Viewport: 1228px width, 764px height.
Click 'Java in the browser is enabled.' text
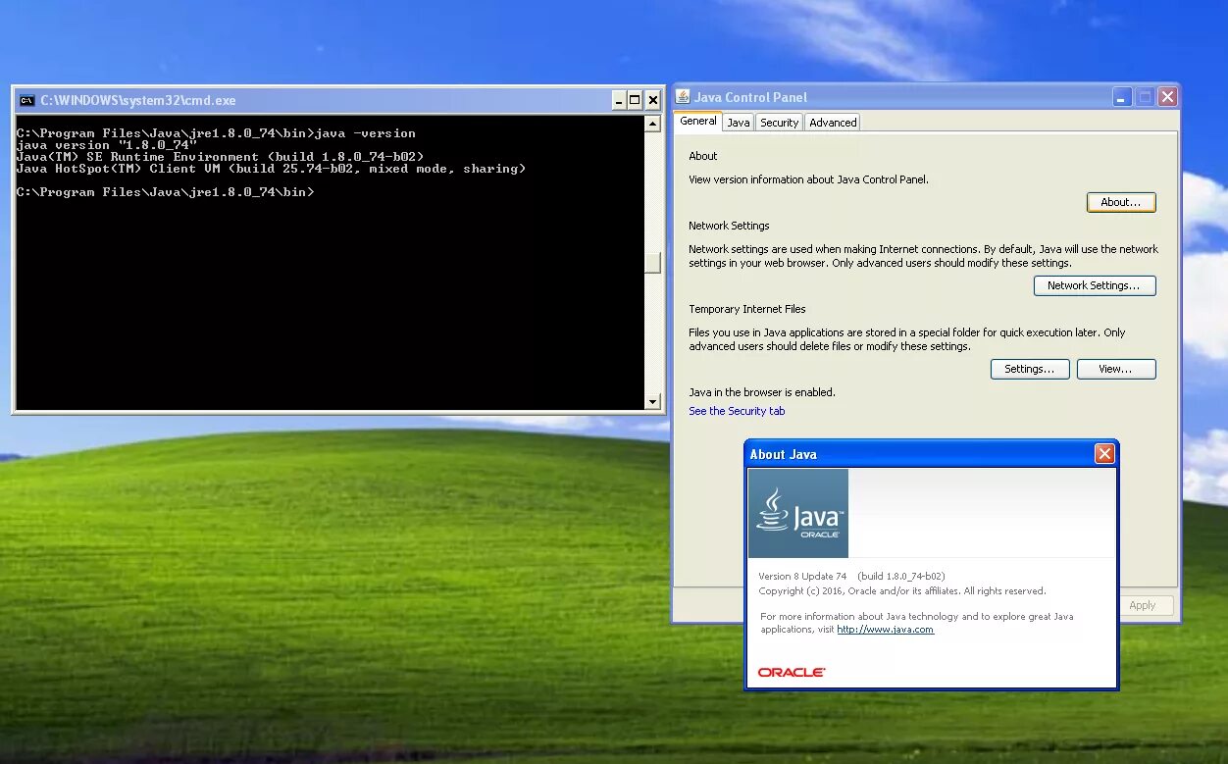tap(762, 392)
